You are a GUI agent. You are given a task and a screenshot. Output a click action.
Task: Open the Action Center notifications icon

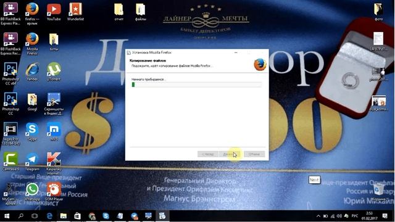[385, 216]
